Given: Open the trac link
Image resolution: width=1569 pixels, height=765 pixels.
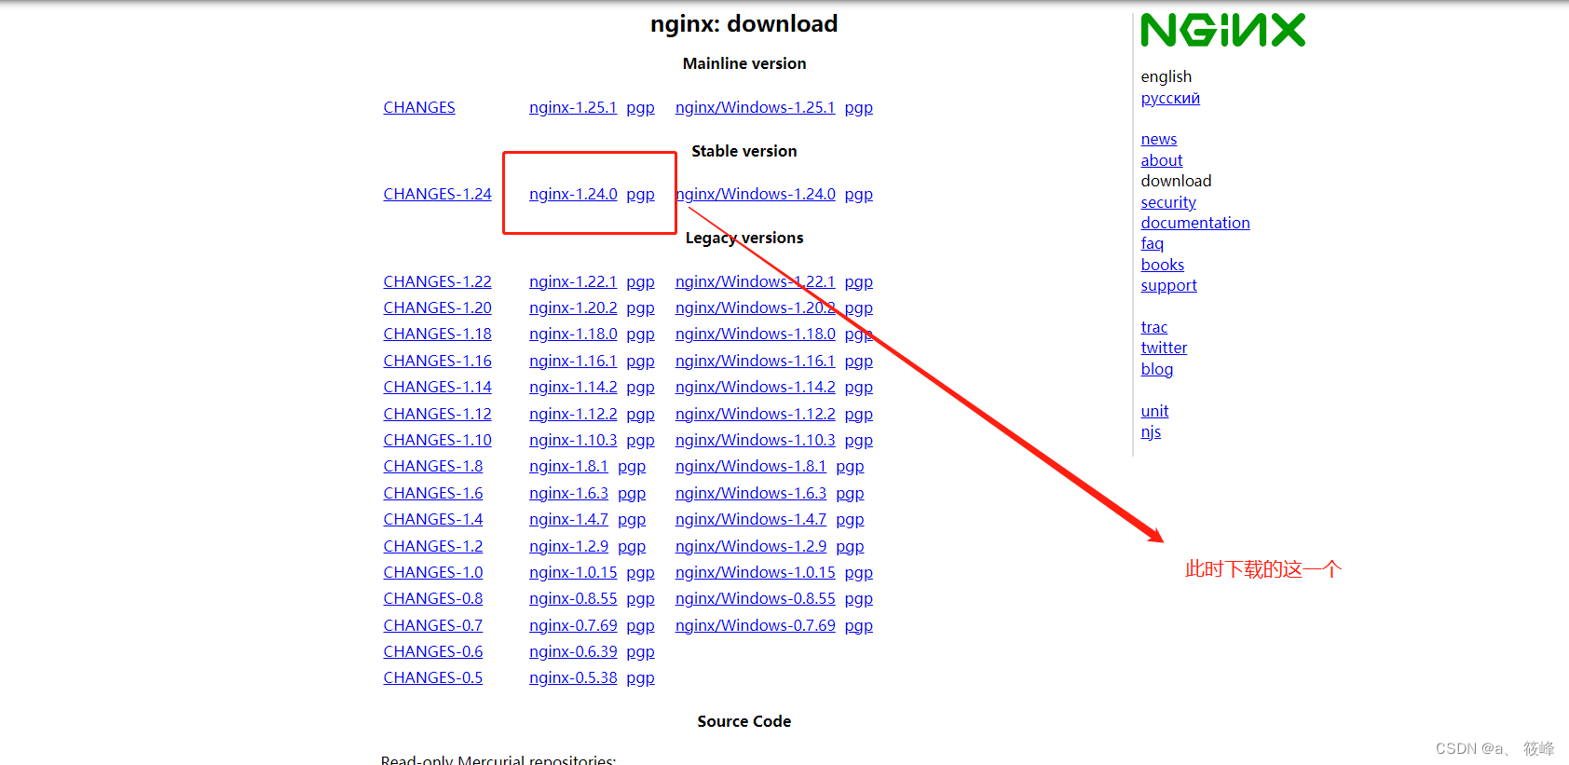Looking at the screenshot, I should click(x=1154, y=327).
